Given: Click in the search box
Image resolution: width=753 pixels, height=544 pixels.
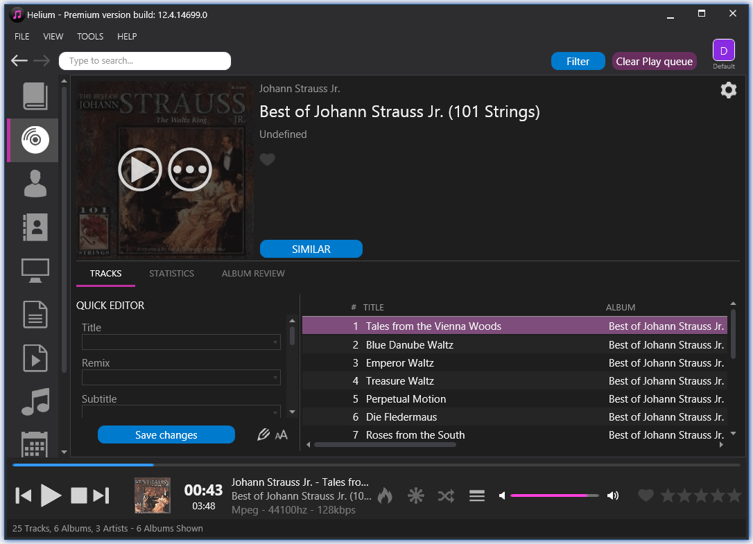Looking at the screenshot, I should (144, 61).
